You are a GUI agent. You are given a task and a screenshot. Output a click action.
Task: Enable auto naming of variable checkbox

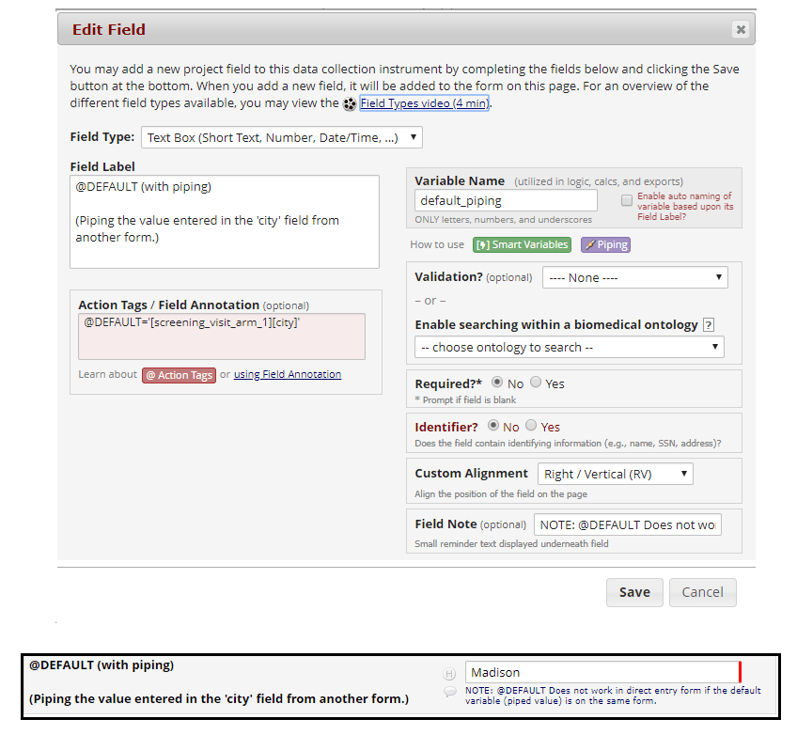tap(625, 199)
